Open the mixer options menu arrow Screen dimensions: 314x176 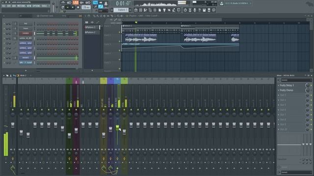click(x=4, y=75)
